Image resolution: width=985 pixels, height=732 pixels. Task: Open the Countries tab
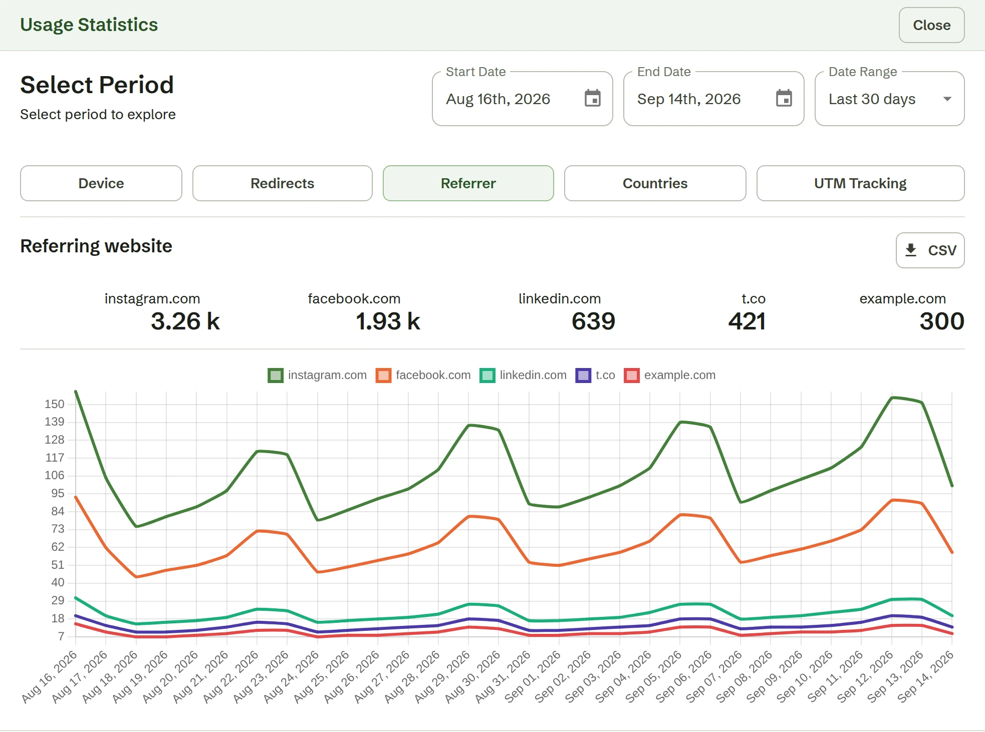tap(655, 183)
